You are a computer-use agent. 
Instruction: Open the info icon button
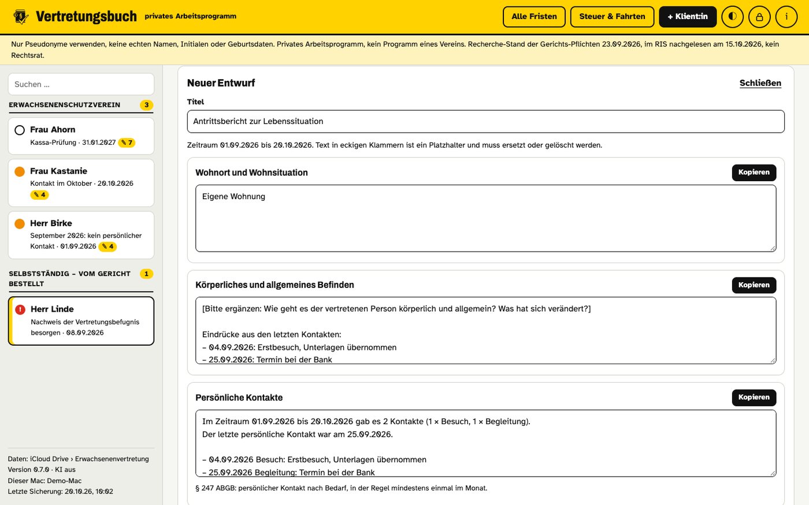(x=786, y=17)
